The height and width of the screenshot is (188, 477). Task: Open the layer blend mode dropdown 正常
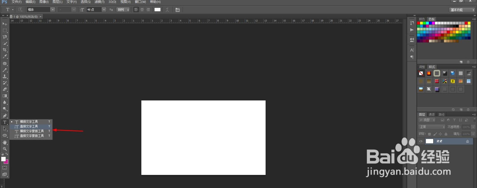coord(432,127)
